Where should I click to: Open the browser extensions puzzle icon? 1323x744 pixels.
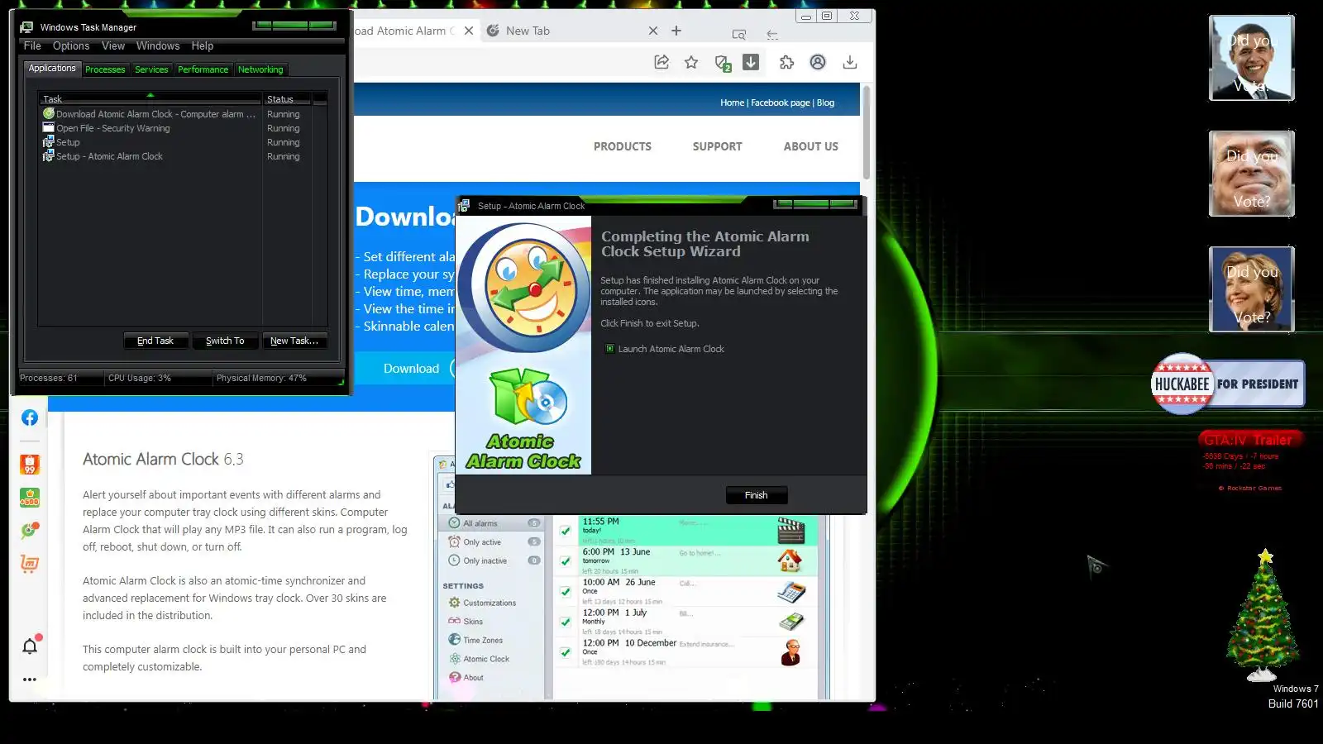(x=786, y=62)
